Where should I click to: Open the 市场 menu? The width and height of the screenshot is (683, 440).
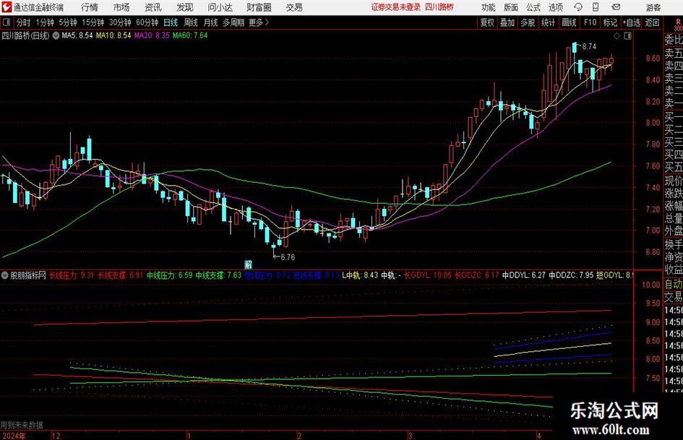pos(121,7)
